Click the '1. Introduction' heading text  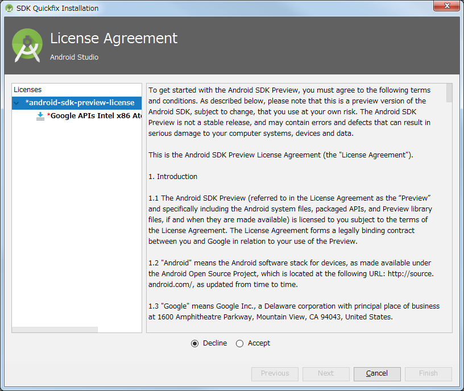click(x=173, y=177)
